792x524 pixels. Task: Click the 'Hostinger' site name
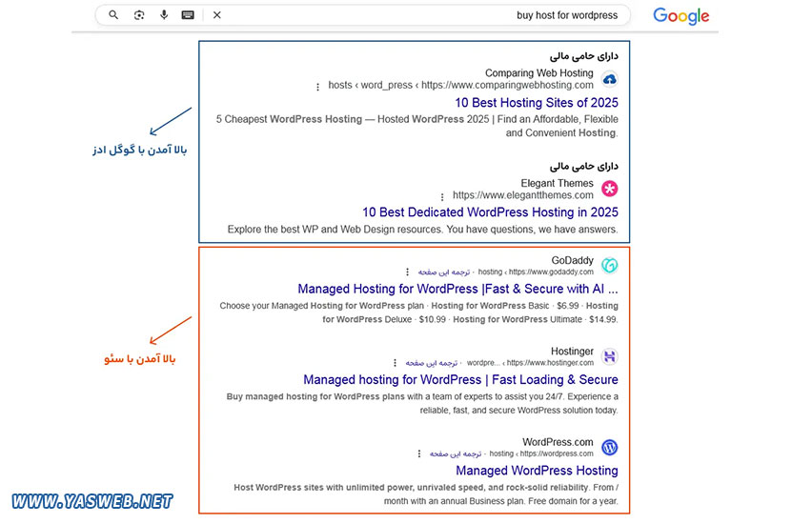point(572,352)
